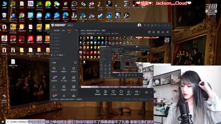Click the share icon in the room header
Image resolution: width=221 pixels, height=124 pixels.
point(167,32)
